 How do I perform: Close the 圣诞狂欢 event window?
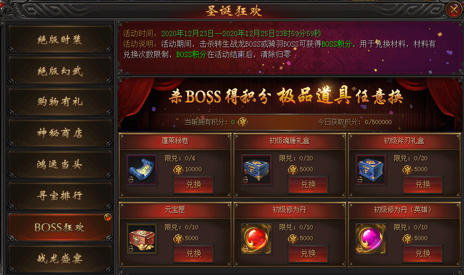(454, 10)
